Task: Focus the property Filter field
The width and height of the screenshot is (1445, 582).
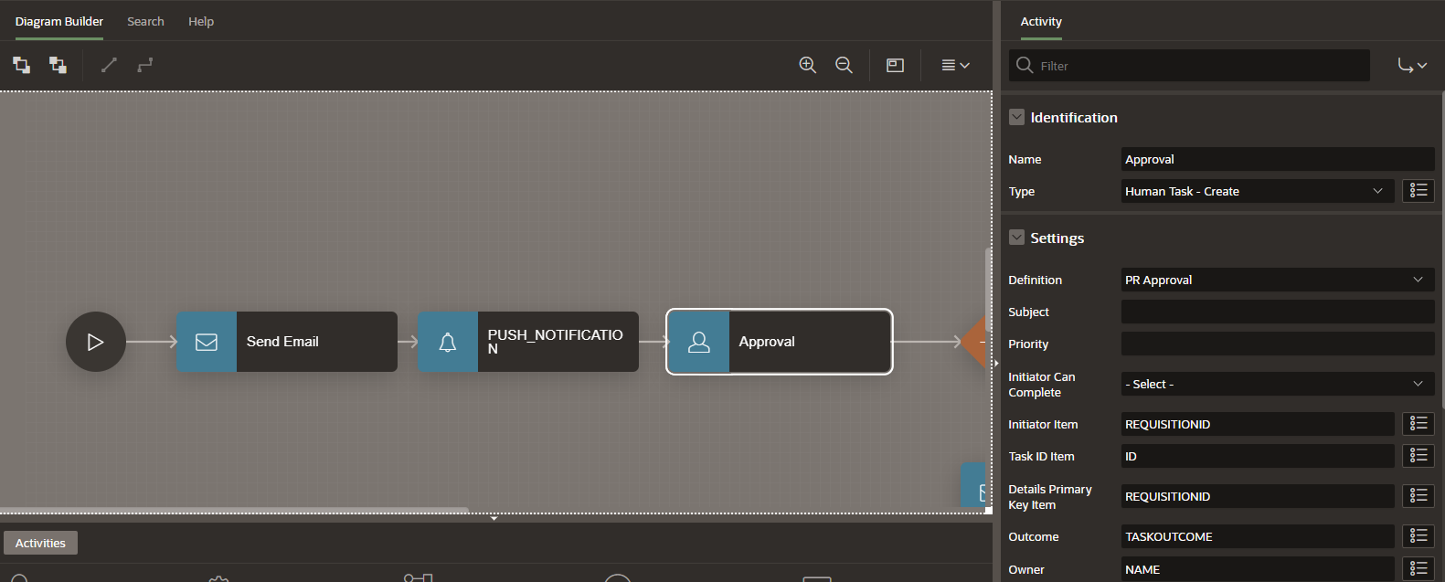Action: coord(1189,66)
